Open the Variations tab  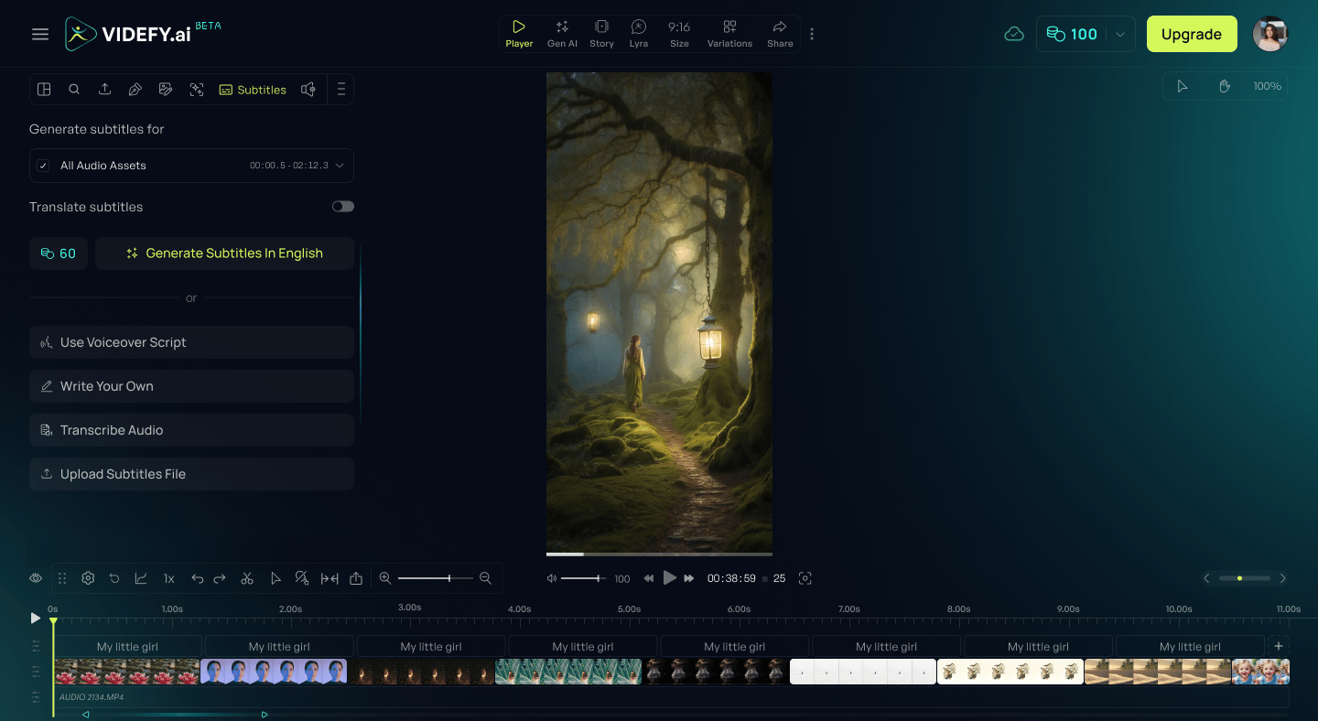pyautogui.click(x=729, y=34)
